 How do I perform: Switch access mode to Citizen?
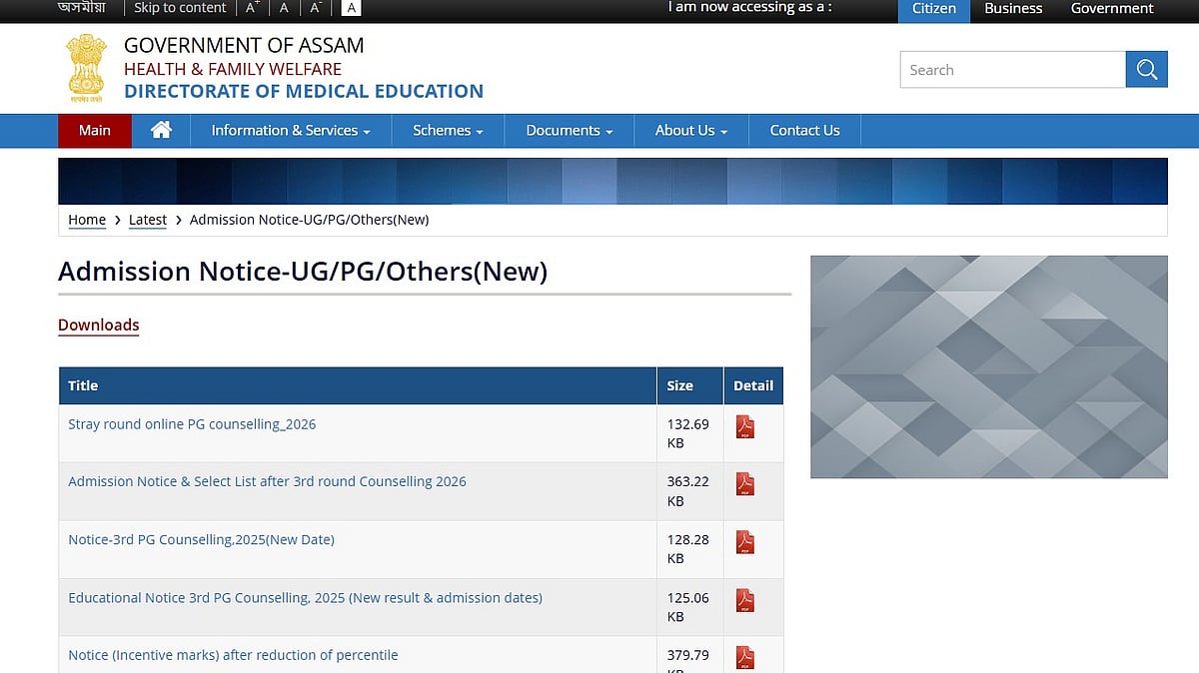933,9
